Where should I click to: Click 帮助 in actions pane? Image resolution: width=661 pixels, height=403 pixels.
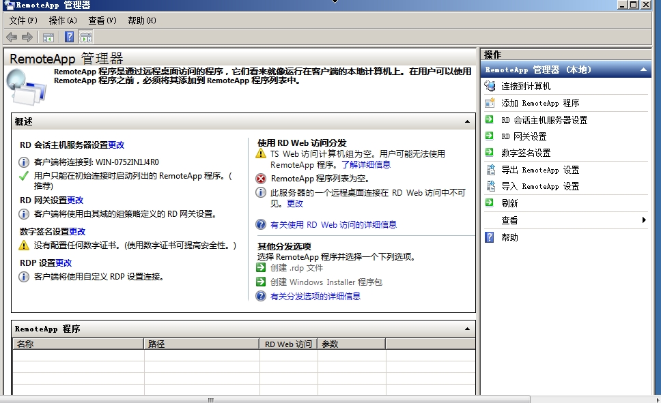pos(509,237)
